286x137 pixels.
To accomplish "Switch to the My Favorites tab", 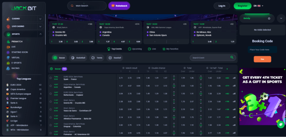I will [x=170, y=49].
